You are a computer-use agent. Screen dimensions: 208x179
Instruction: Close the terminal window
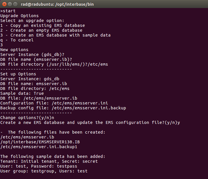(x=4, y=4)
